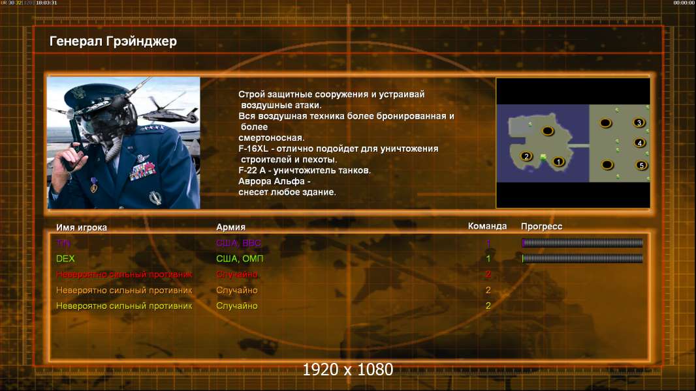Click the line 'воздушные атаки.'

tap(281, 106)
